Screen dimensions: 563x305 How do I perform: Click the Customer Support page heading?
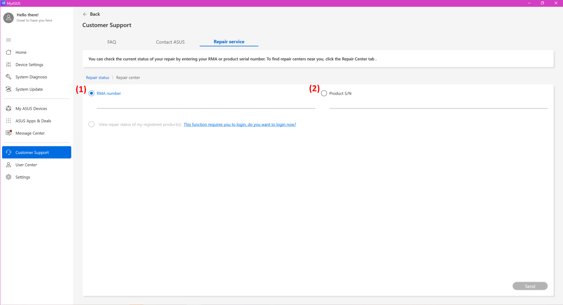[107, 25]
